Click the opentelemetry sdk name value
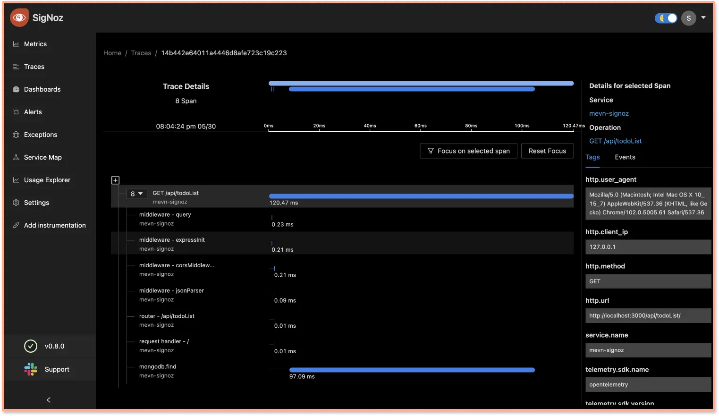Viewport: 719px width, 416px height. pos(648,385)
